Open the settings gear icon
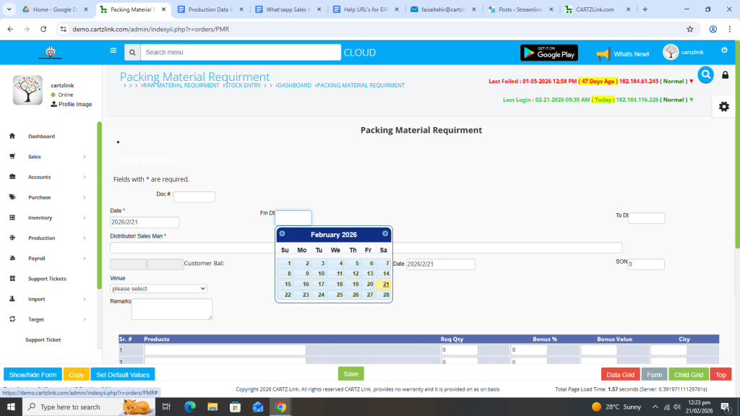Screen dimensions: 740x416 tap(723, 107)
